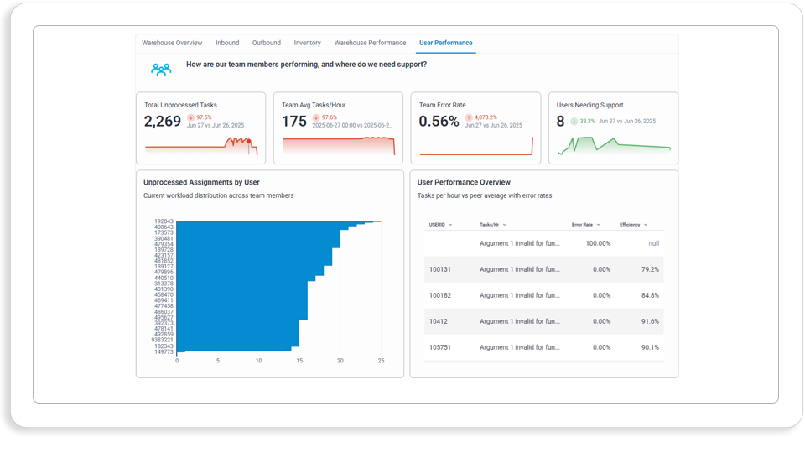Click the bar for user 192043 in chart
The width and height of the screenshot is (805, 453).
(278, 221)
